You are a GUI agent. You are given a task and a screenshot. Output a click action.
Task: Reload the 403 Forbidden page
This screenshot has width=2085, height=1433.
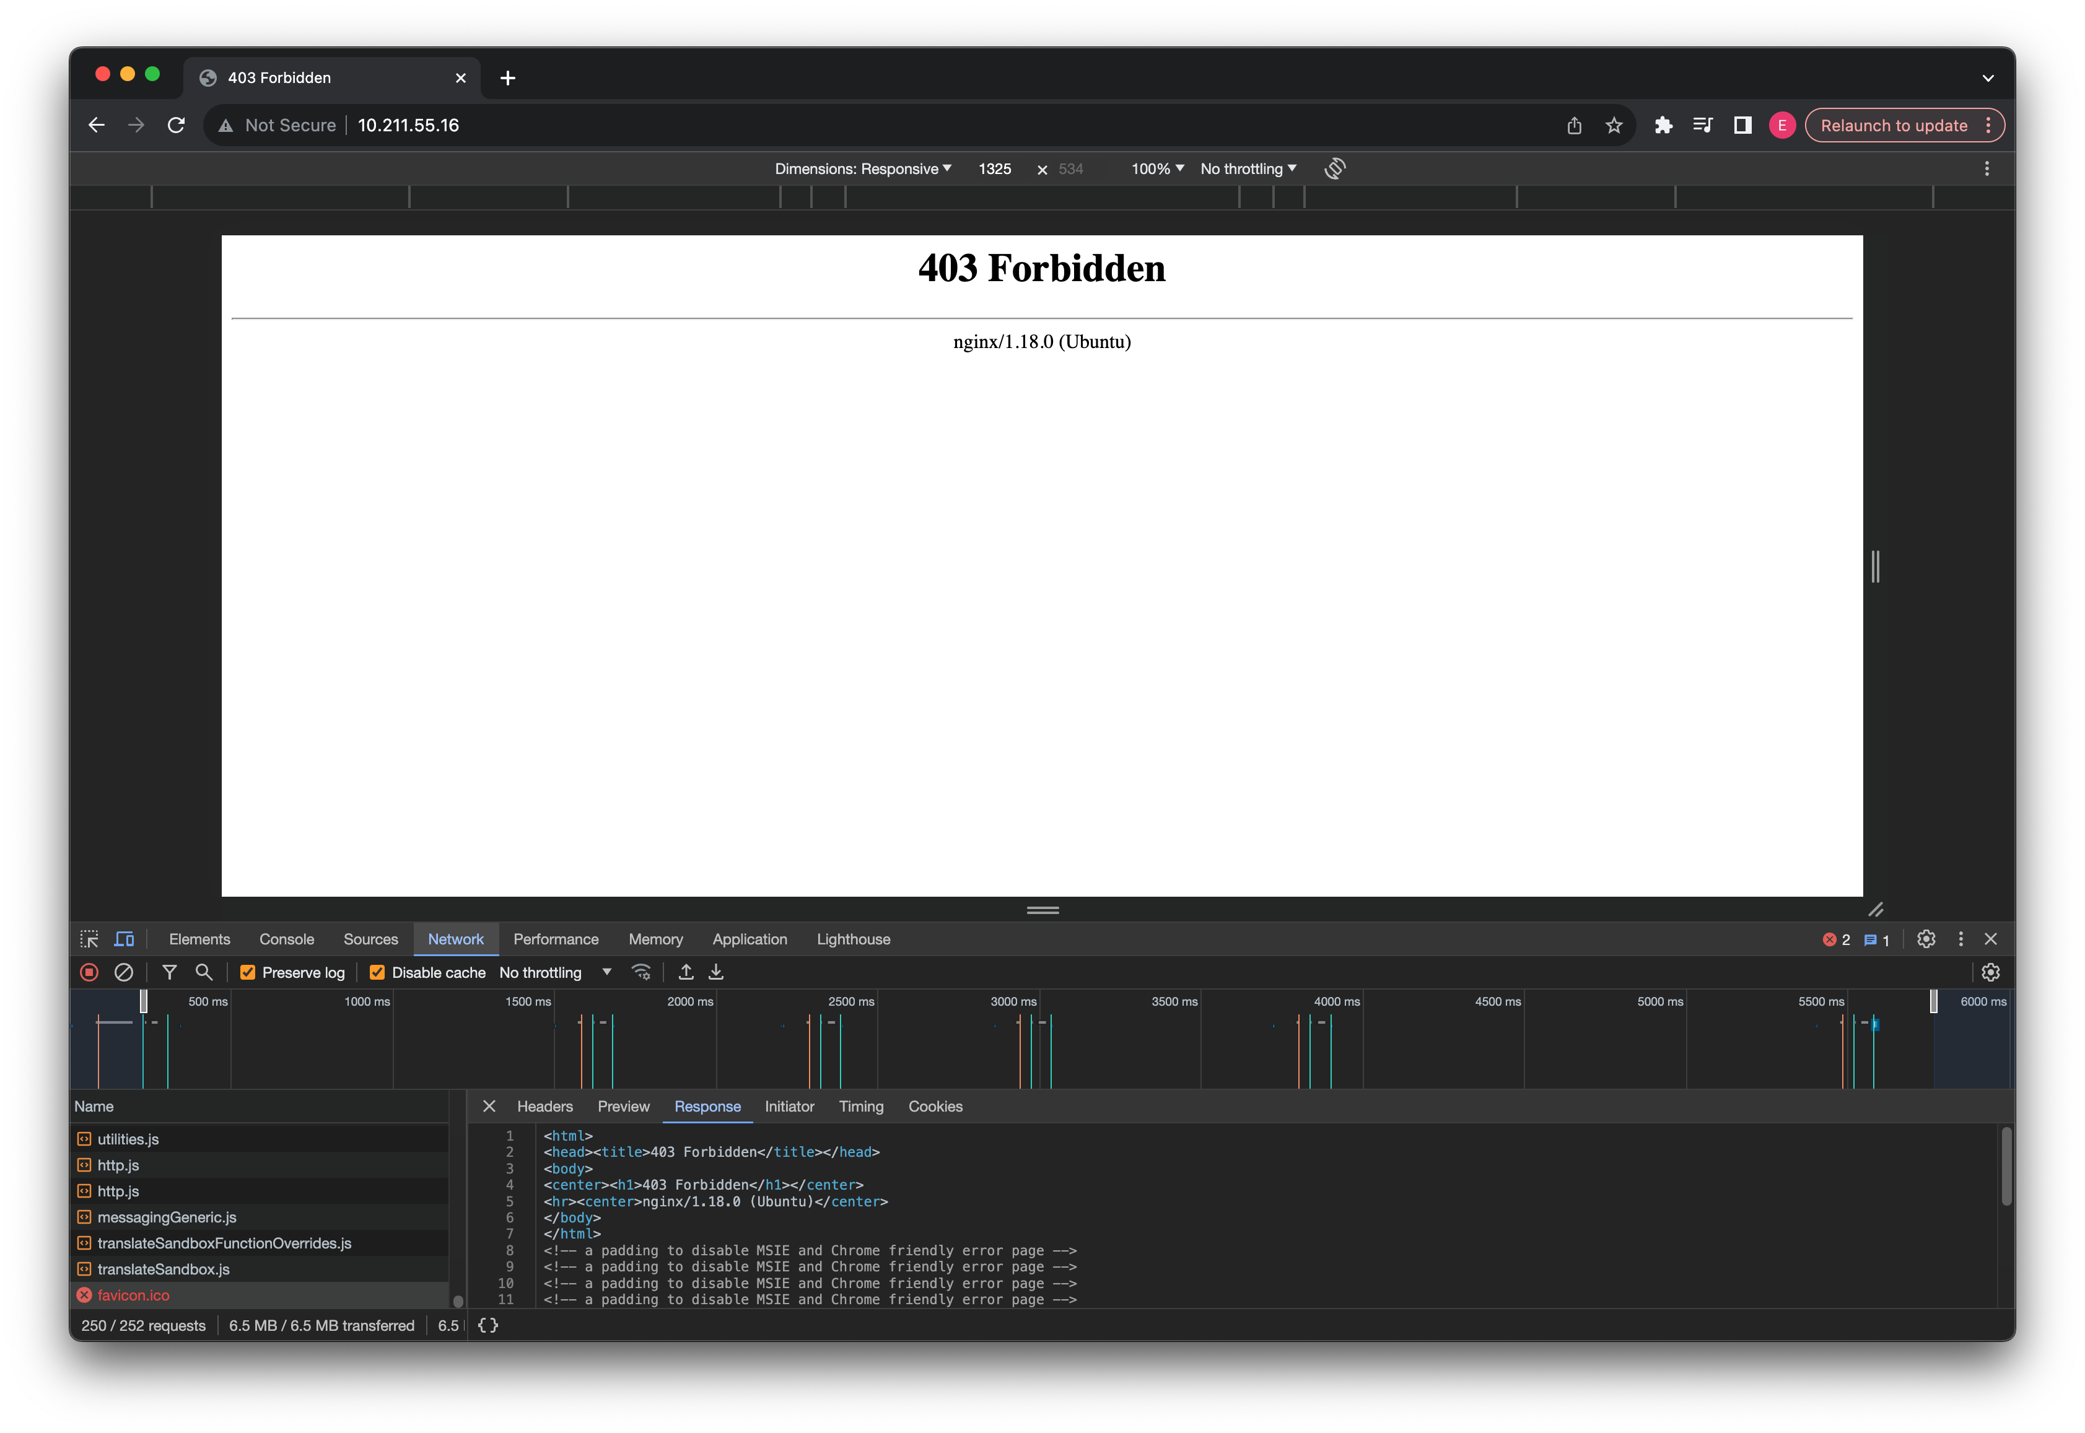click(x=176, y=126)
